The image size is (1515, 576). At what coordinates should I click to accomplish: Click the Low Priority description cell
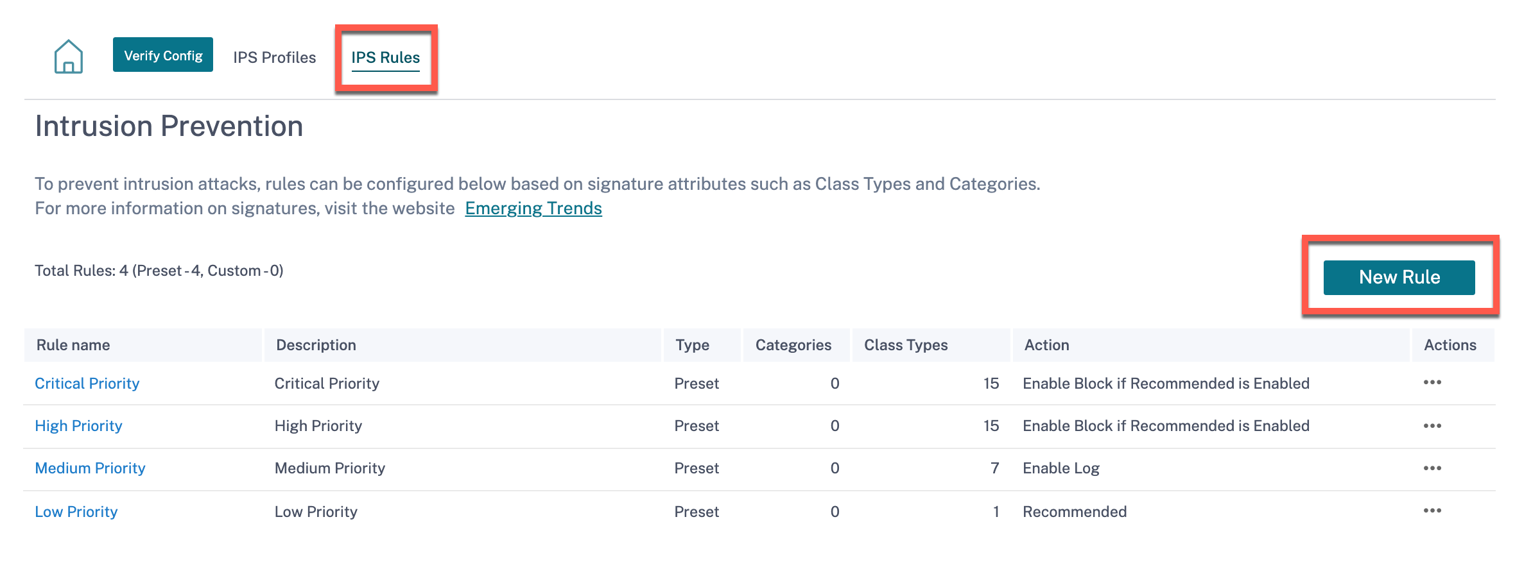[316, 512]
